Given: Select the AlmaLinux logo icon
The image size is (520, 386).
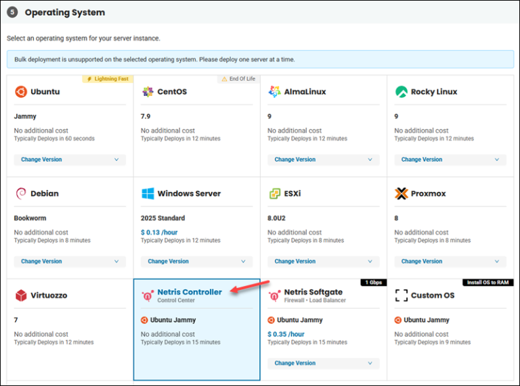Looking at the screenshot, I should pos(274,92).
